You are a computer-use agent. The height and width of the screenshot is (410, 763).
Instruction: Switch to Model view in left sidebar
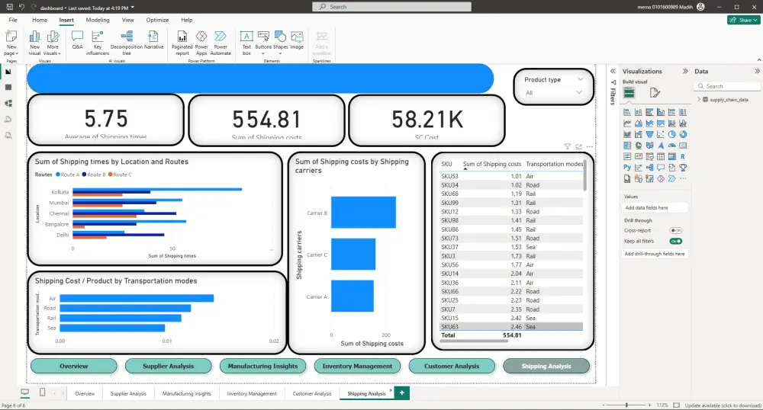[8, 104]
